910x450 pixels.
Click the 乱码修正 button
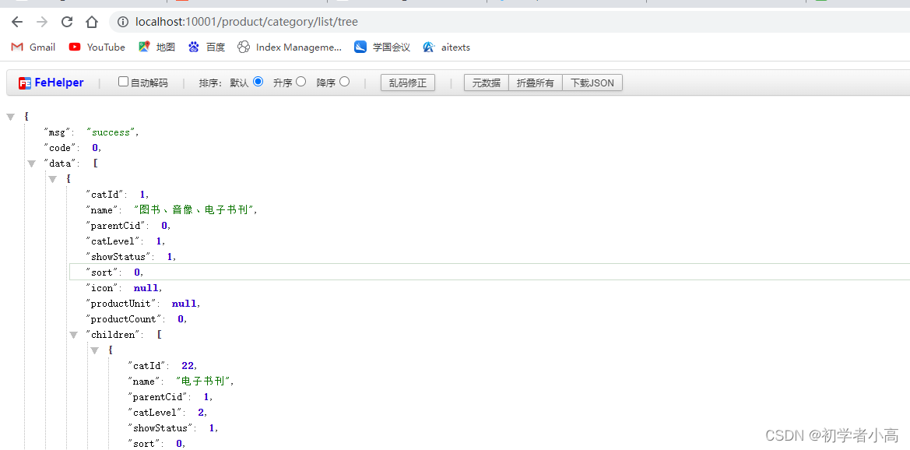(408, 83)
